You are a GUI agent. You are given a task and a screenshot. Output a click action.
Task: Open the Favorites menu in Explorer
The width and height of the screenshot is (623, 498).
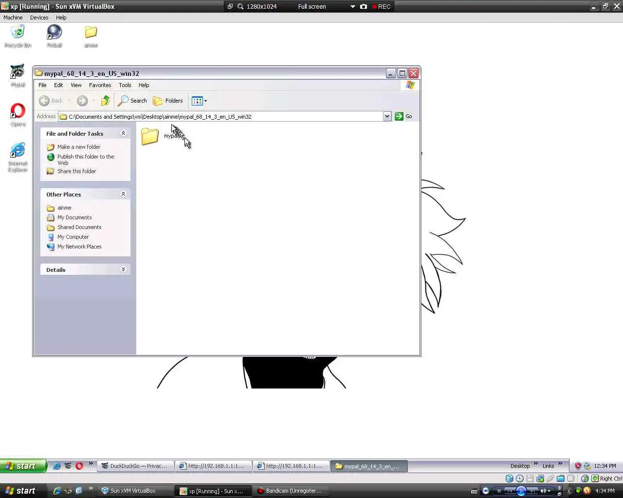click(x=100, y=85)
